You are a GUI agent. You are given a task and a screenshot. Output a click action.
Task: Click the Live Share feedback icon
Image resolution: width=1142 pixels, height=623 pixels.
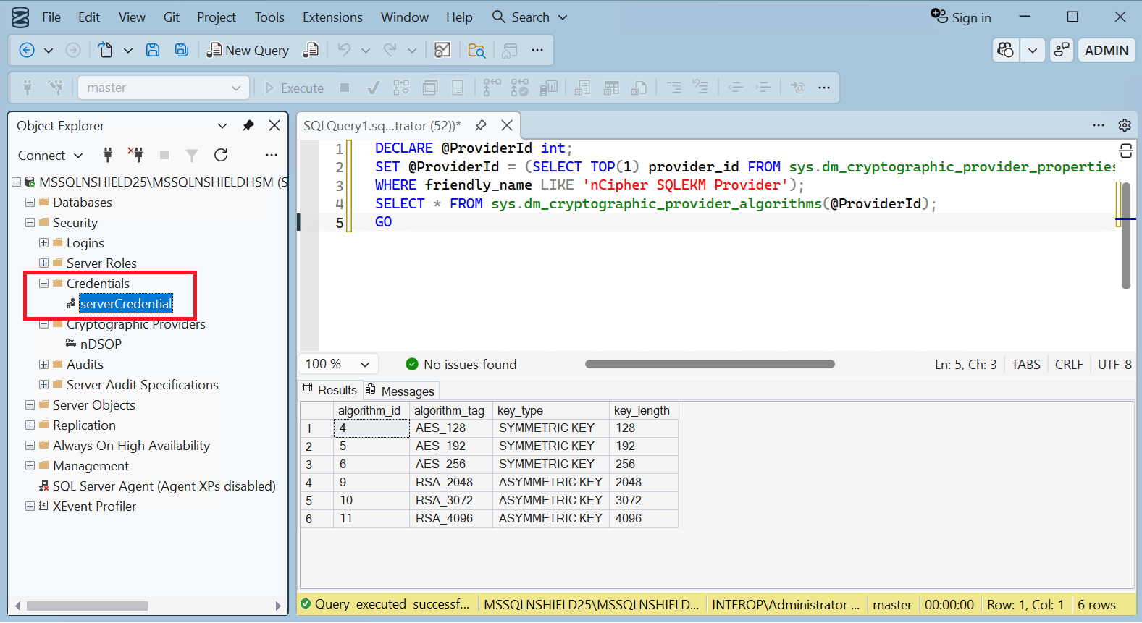tap(1062, 50)
